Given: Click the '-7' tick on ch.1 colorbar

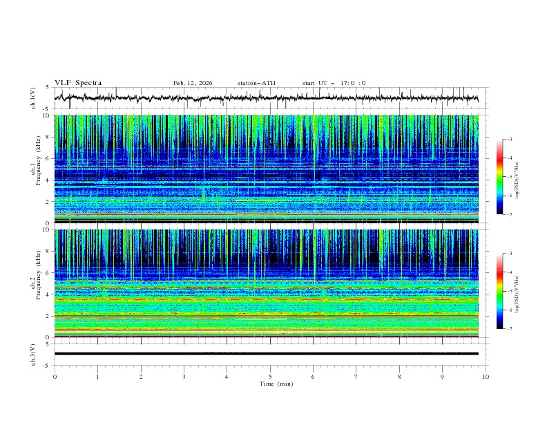Looking at the screenshot, I should point(510,214).
